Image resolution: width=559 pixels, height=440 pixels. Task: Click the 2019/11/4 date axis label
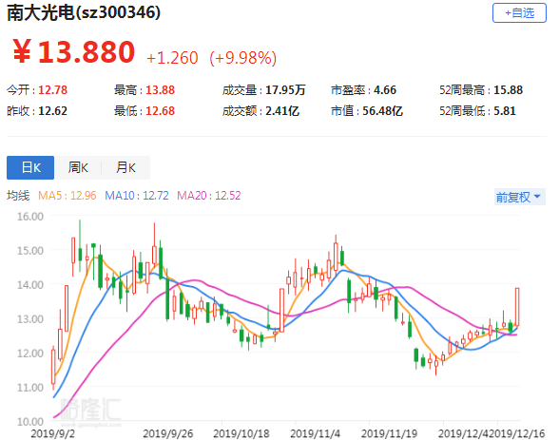click(316, 433)
